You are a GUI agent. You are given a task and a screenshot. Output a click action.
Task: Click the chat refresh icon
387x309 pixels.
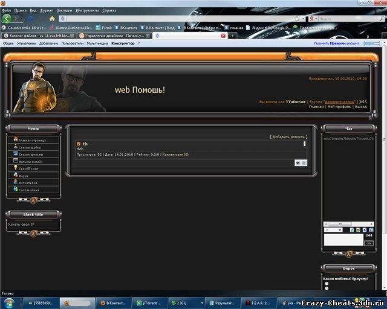tap(352, 230)
